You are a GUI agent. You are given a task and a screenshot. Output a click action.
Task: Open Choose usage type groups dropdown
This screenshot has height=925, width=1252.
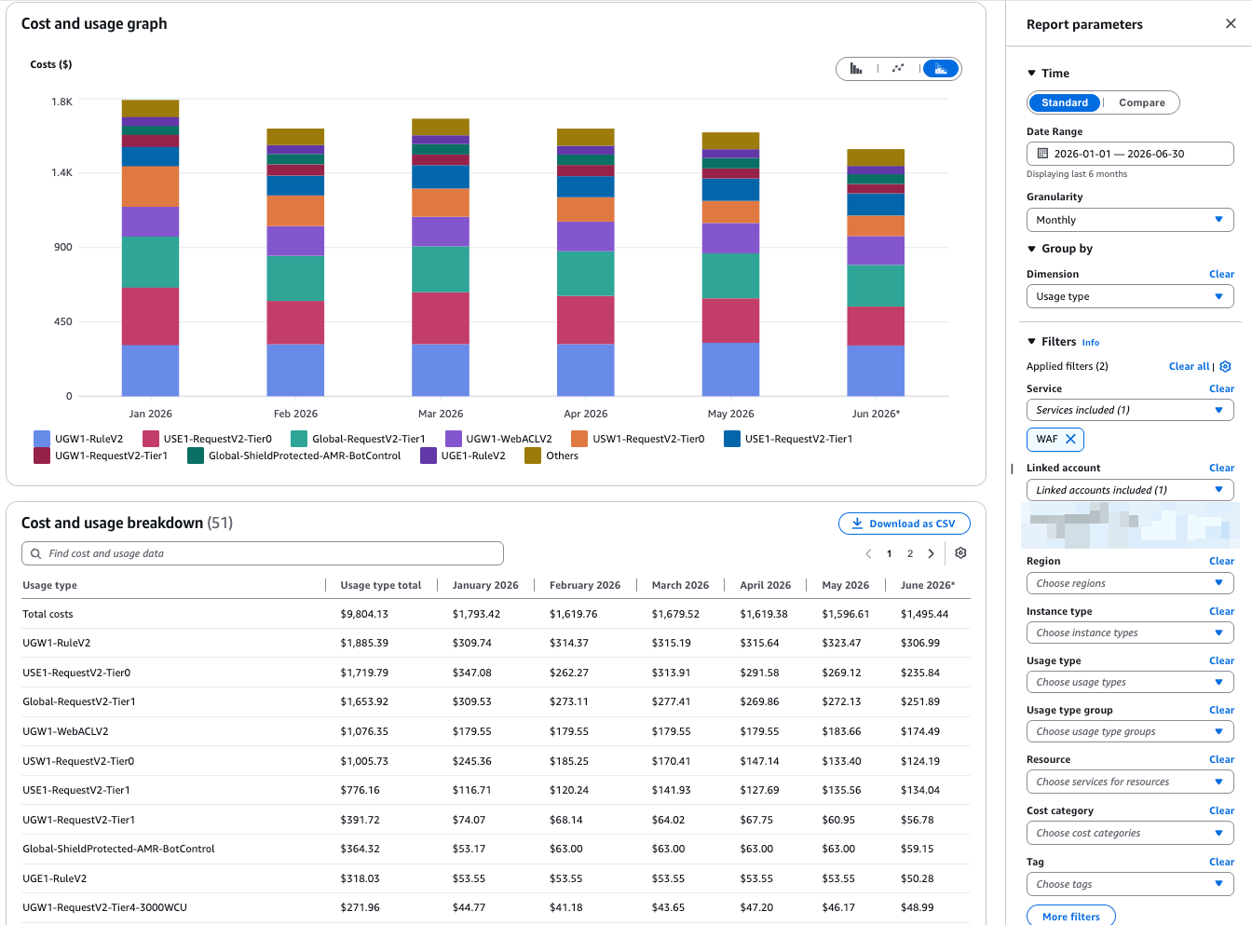tap(1130, 731)
